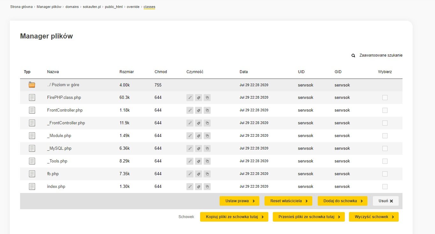Click Wyczyść schowek to clear clipboard
The height and width of the screenshot is (234, 435).
coord(373,217)
